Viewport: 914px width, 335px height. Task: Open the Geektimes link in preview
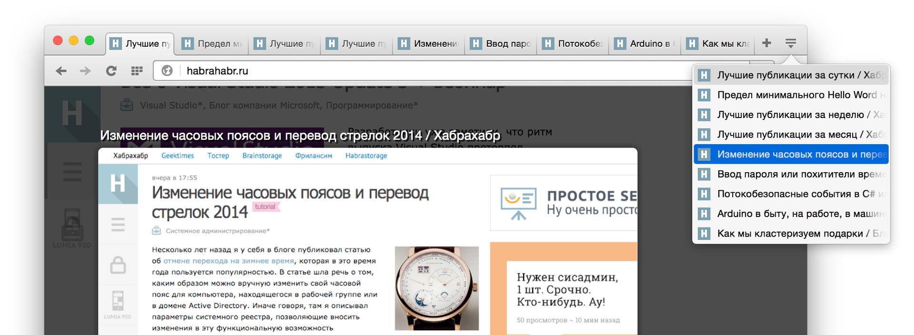[178, 156]
